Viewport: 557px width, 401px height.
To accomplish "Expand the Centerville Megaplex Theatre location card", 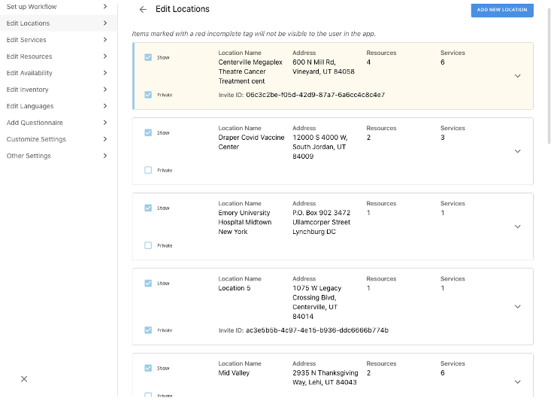I will [518, 76].
